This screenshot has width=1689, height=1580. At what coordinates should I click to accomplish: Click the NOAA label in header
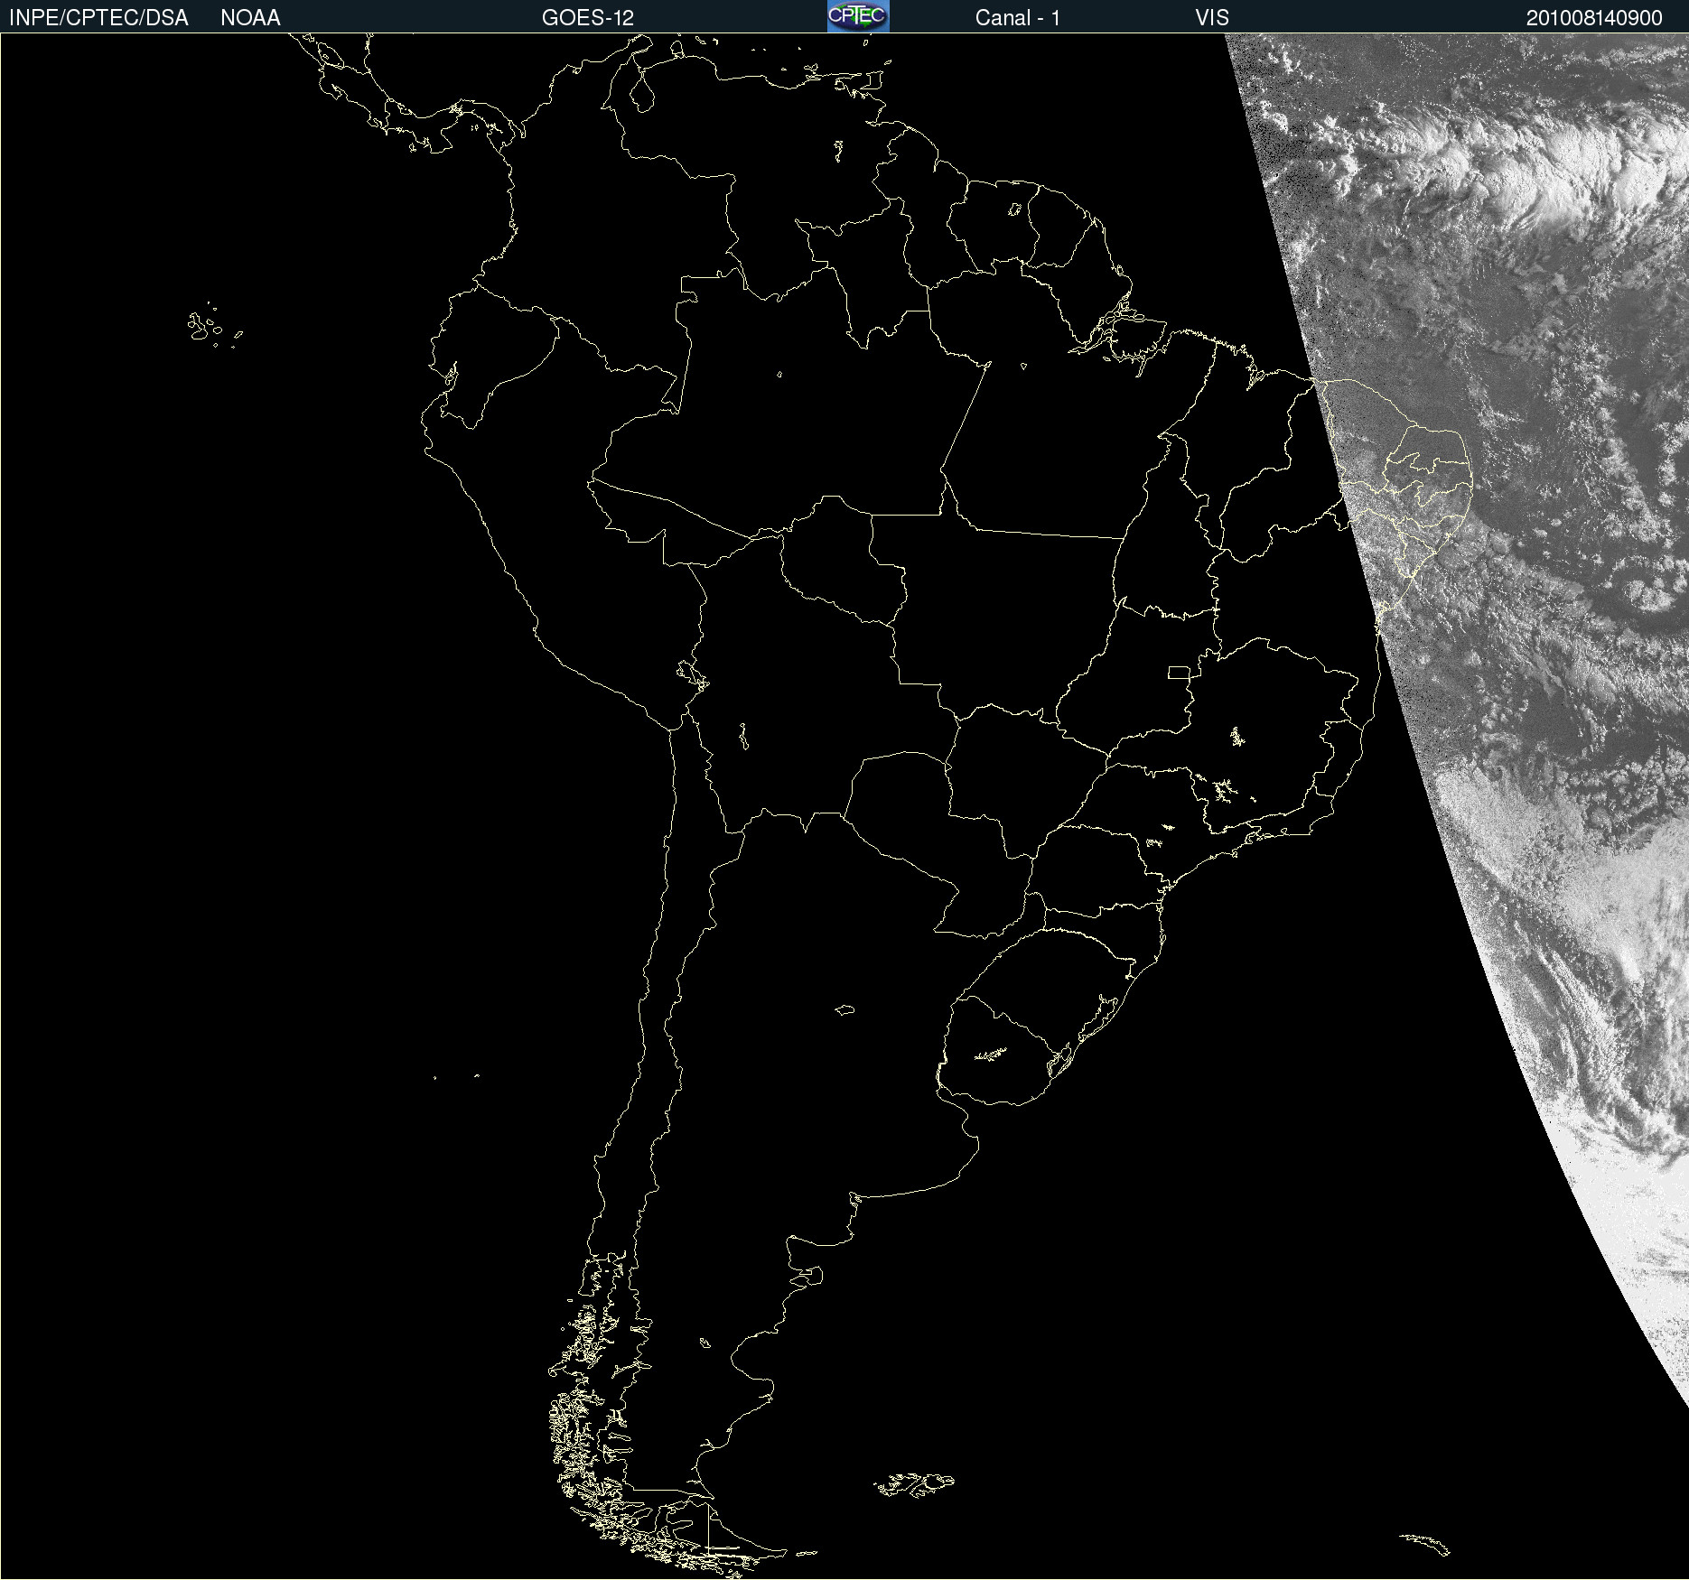coord(250,18)
